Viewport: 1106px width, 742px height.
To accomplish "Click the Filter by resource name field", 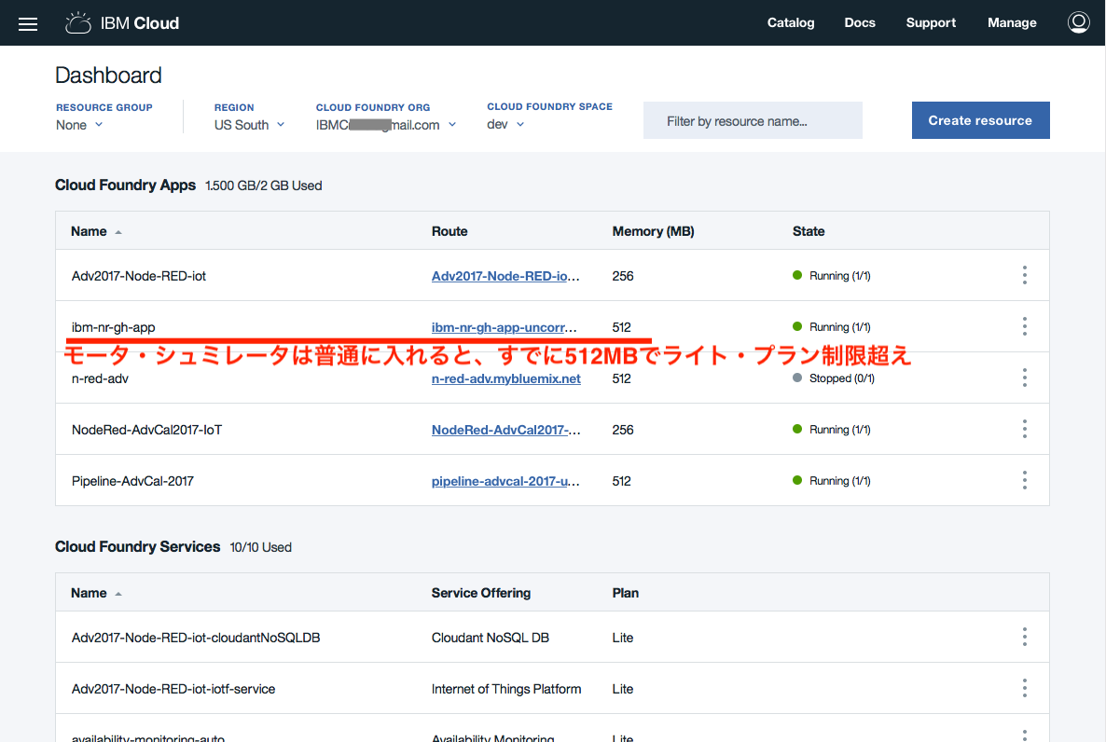I will [x=753, y=120].
